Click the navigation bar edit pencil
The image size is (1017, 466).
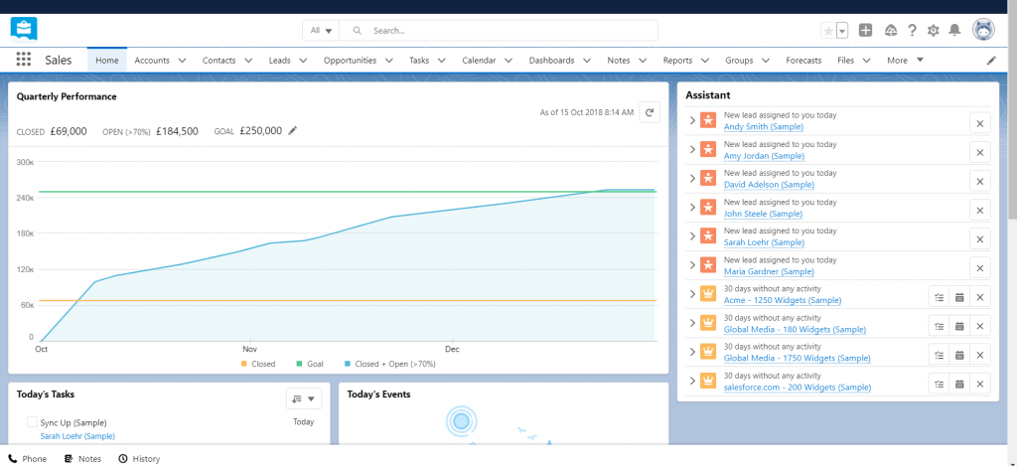tap(991, 61)
